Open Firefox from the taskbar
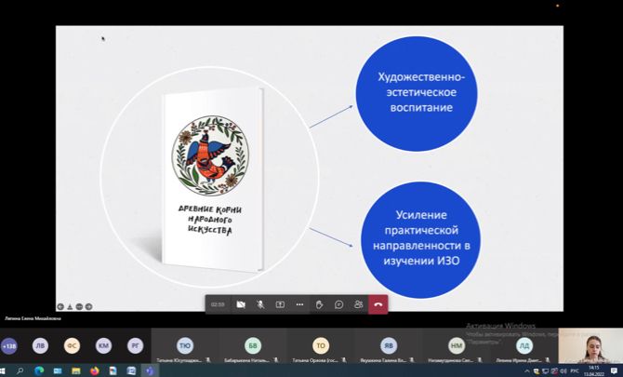Image resolution: width=623 pixels, height=377 pixels. point(94,370)
